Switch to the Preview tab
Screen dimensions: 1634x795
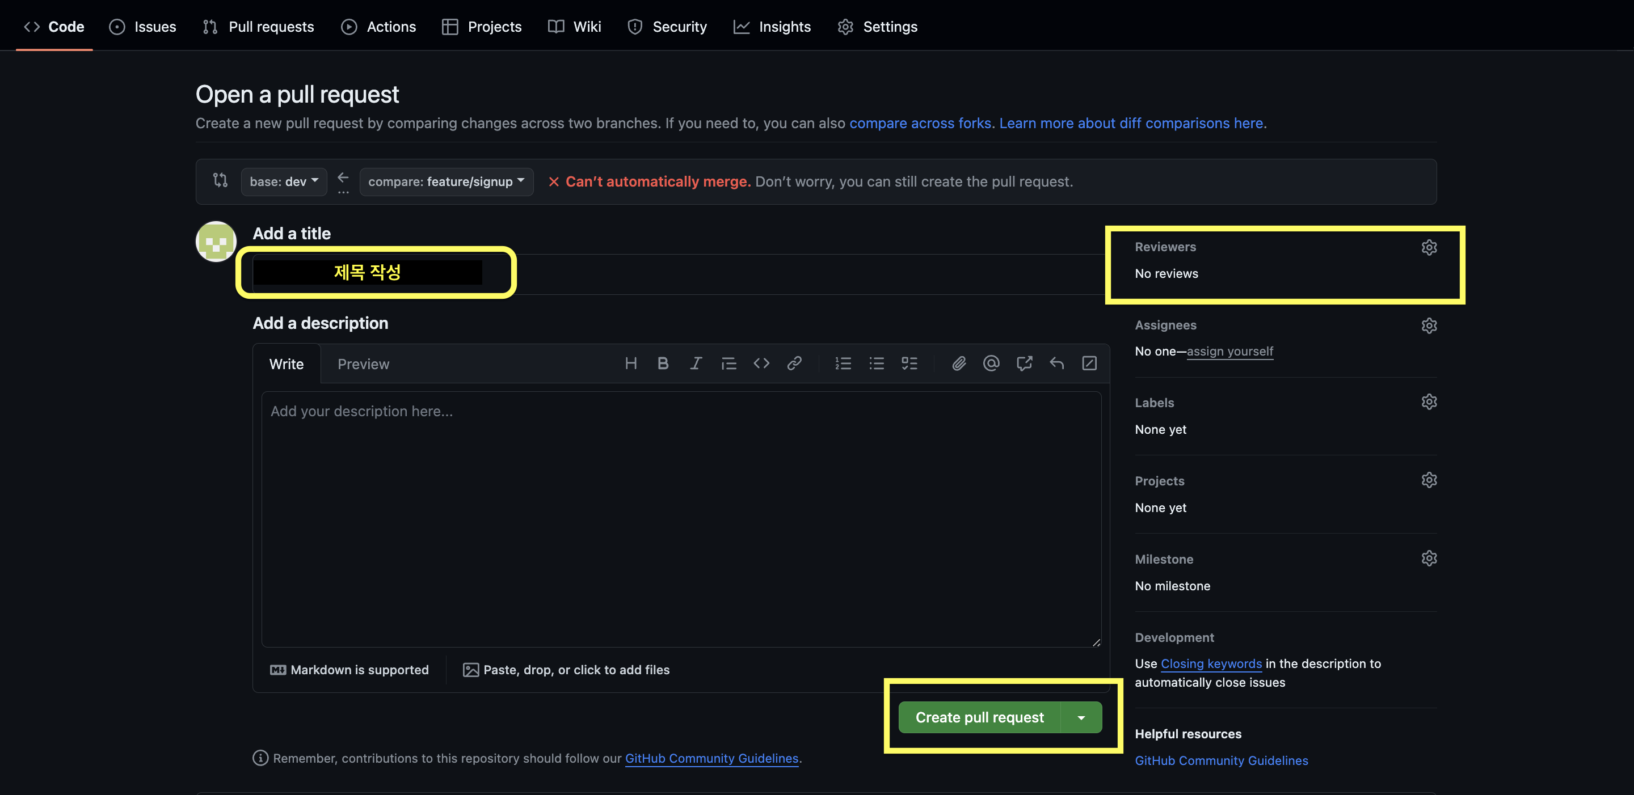point(363,364)
